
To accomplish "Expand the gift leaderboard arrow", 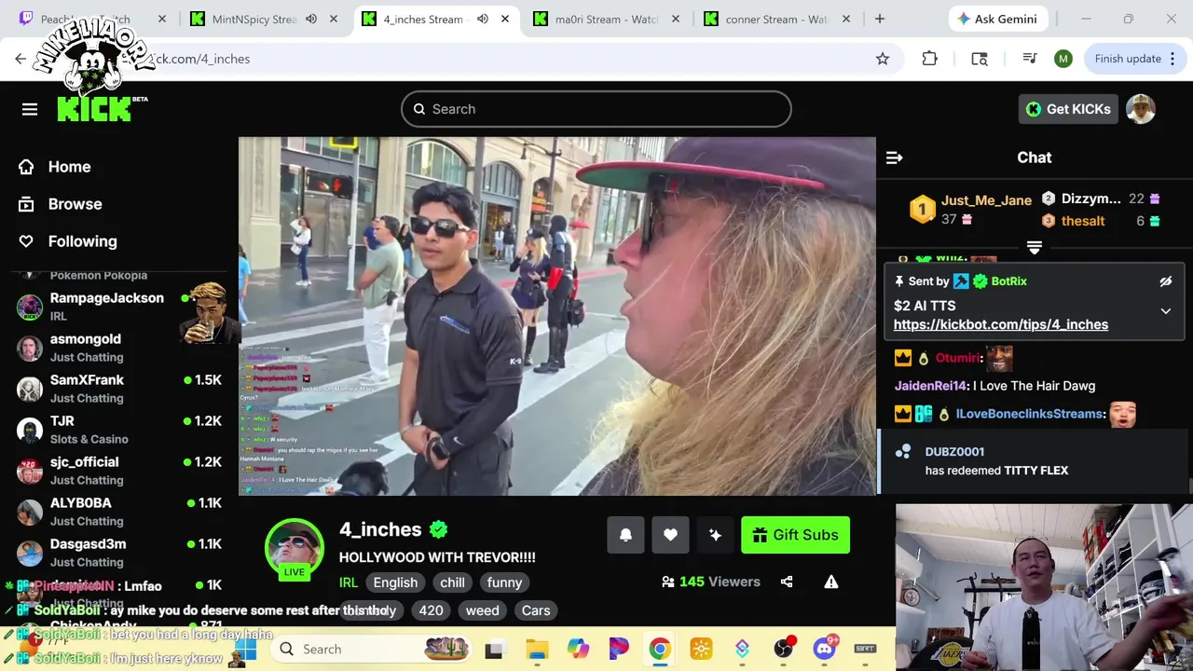I will tap(1034, 247).
